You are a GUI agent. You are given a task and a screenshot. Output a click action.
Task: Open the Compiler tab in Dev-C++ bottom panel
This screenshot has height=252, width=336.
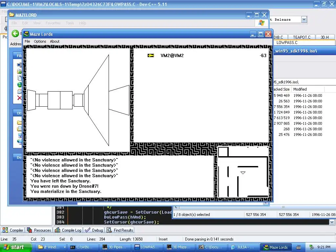[13, 230]
